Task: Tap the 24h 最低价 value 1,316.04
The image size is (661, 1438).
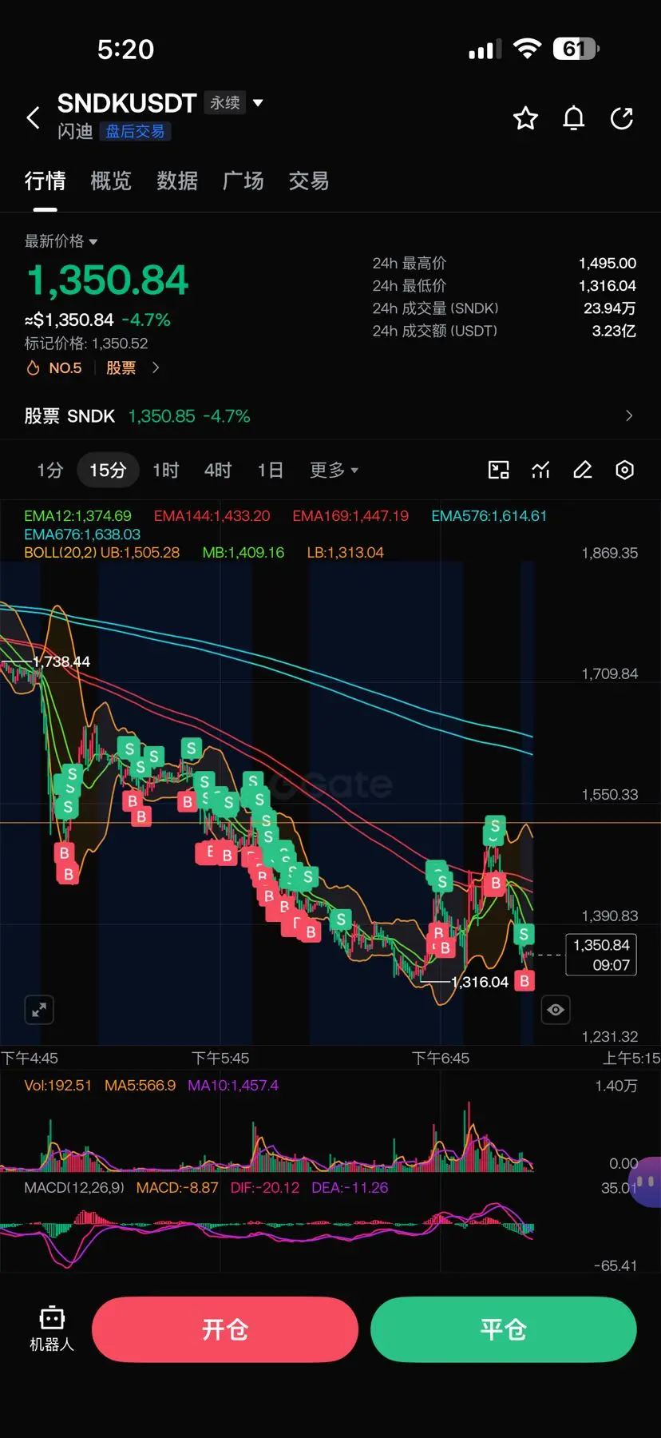Action: coord(608,286)
